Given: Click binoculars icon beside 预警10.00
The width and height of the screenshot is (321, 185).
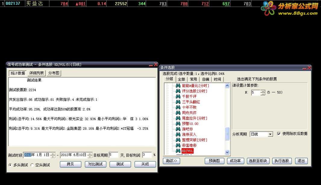Looking at the screenshot, I should pyautogui.click(x=178, y=123).
